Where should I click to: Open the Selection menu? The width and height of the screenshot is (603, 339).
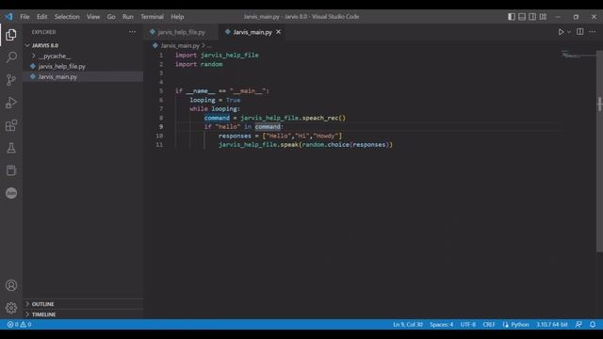[67, 17]
